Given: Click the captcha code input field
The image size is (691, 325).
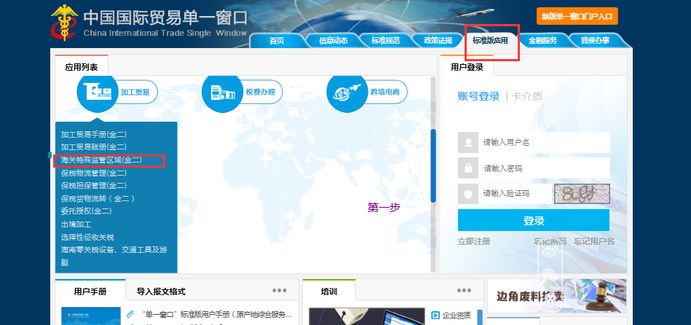Looking at the screenshot, I should pos(514,194).
